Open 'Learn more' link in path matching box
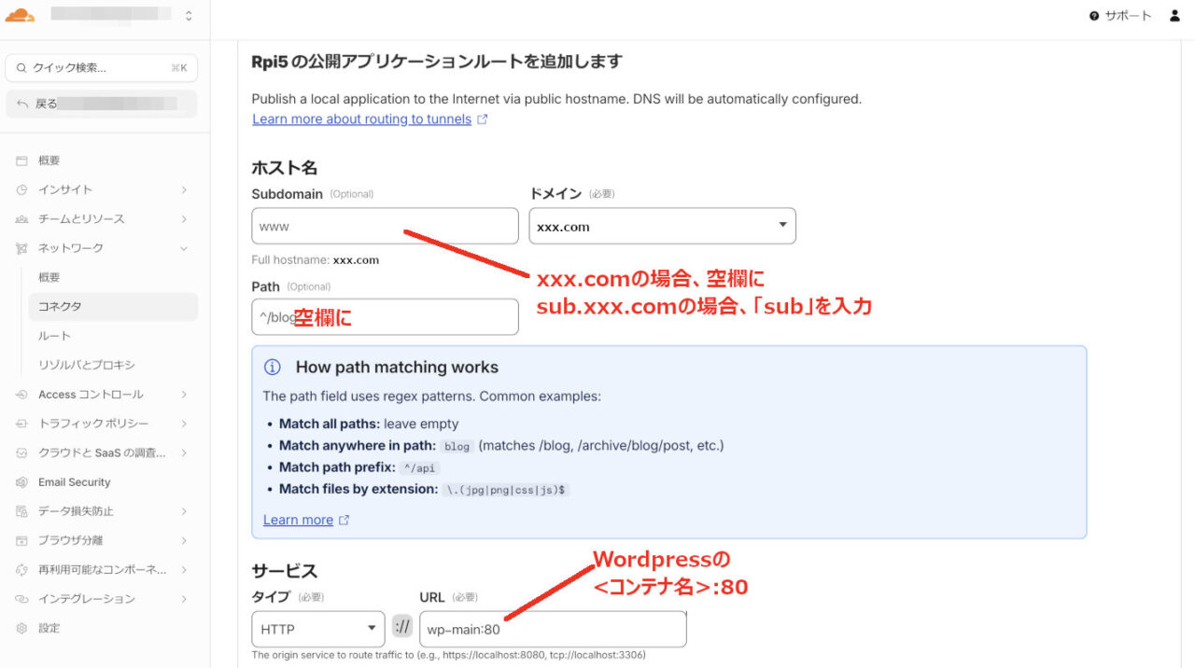The height and width of the screenshot is (668, 1195). pos(298,520)
